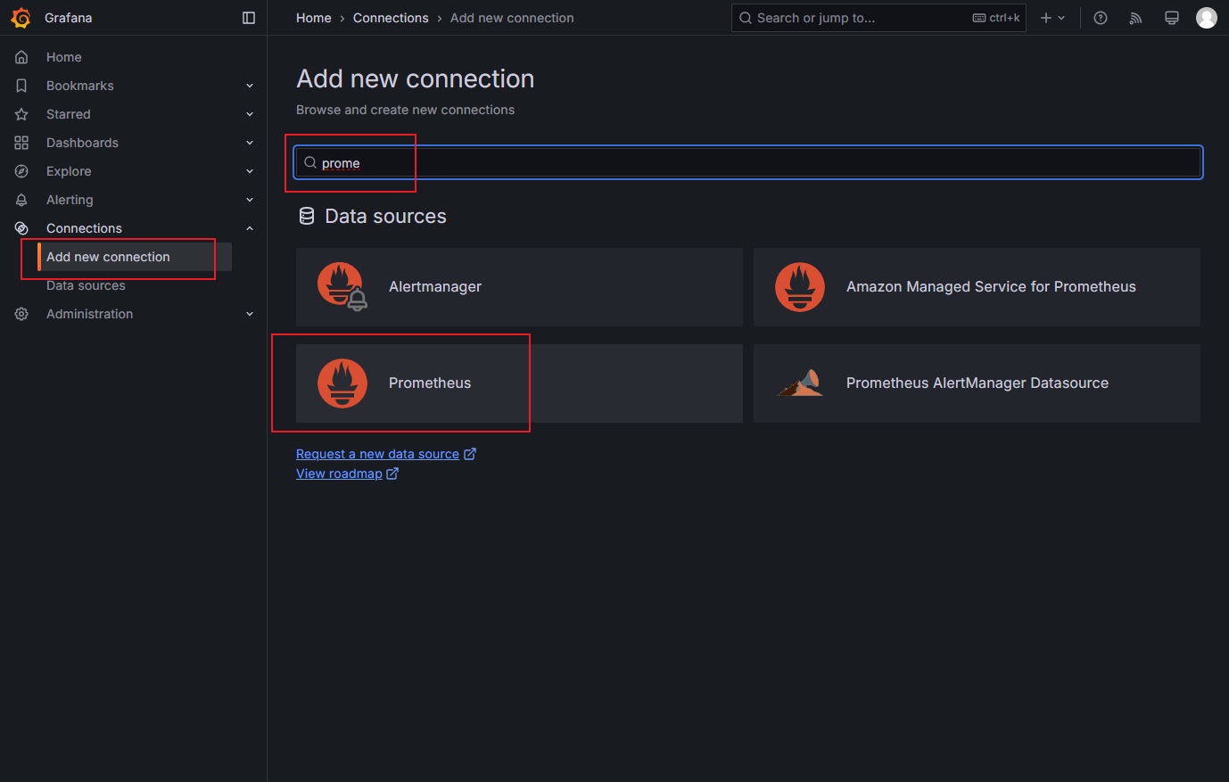Open the plus new-item dropdown
This screenshot has height=782, width=1229.
(1052, 18)
